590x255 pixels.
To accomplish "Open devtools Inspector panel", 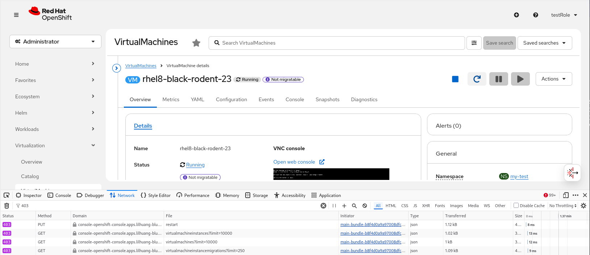I will coord(29,195).
